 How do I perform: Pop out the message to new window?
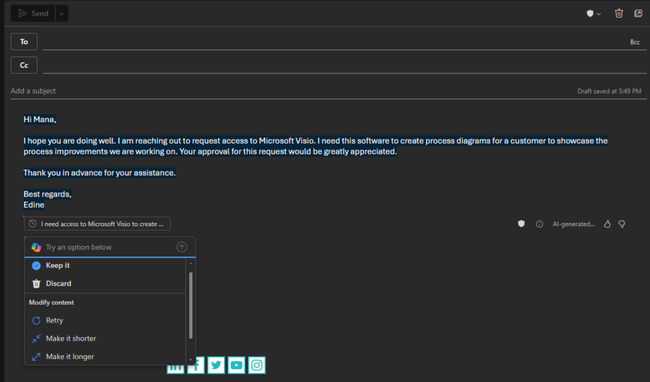click(638, 14)
